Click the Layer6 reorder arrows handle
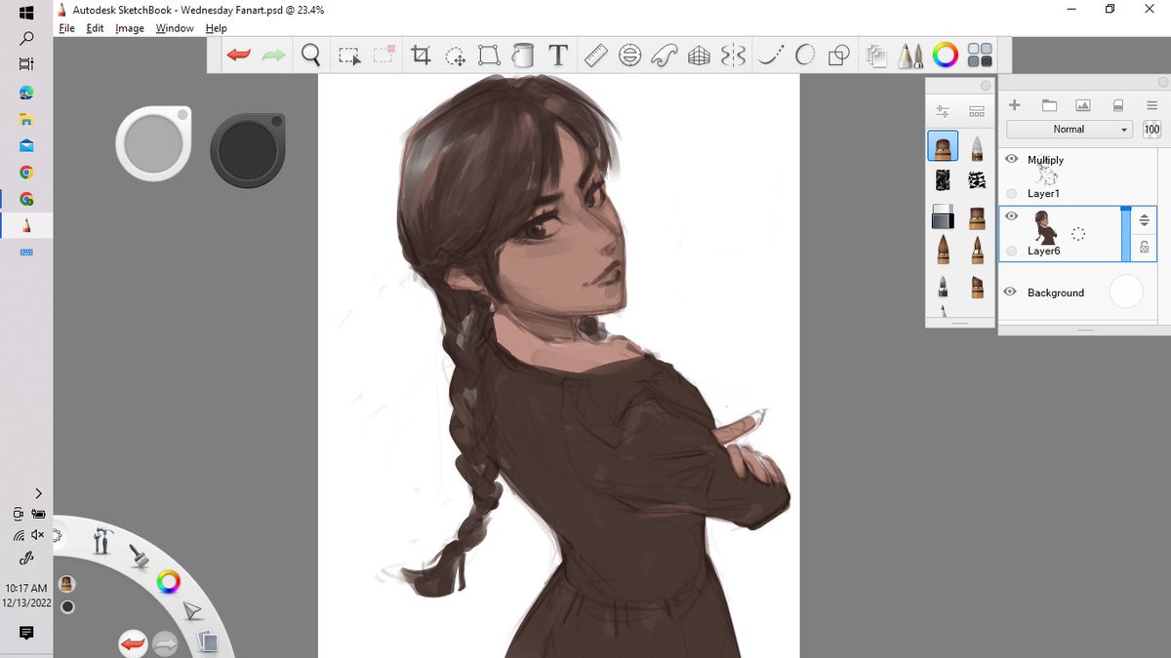 coord(1145,220)
